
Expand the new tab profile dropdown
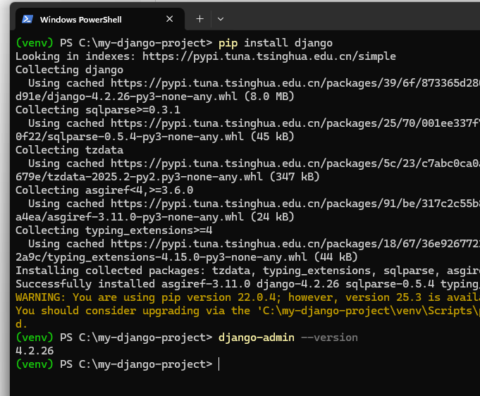221,19
